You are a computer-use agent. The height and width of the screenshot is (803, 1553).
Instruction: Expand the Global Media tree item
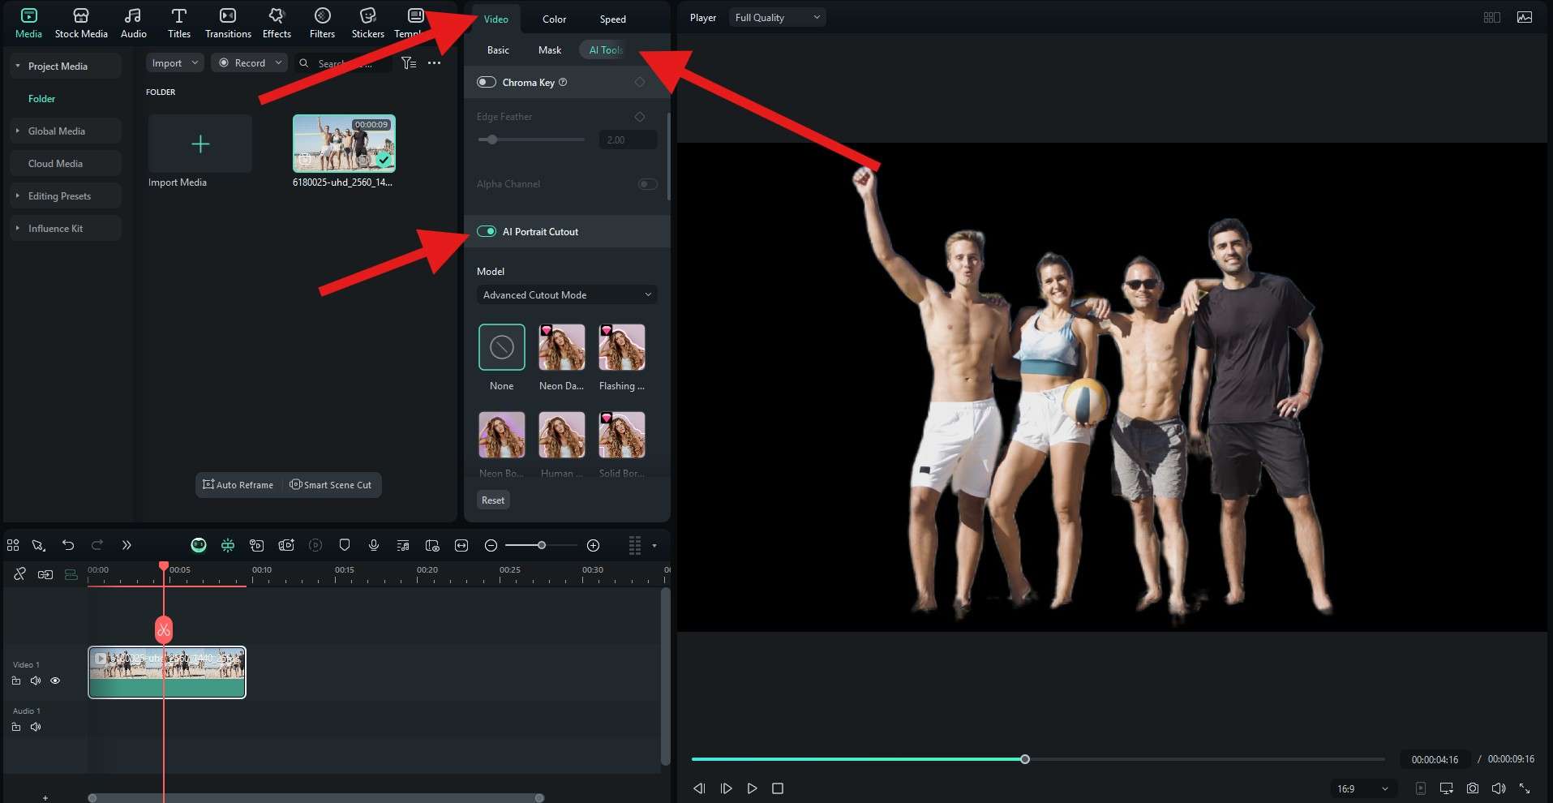[x=18, y=131]
